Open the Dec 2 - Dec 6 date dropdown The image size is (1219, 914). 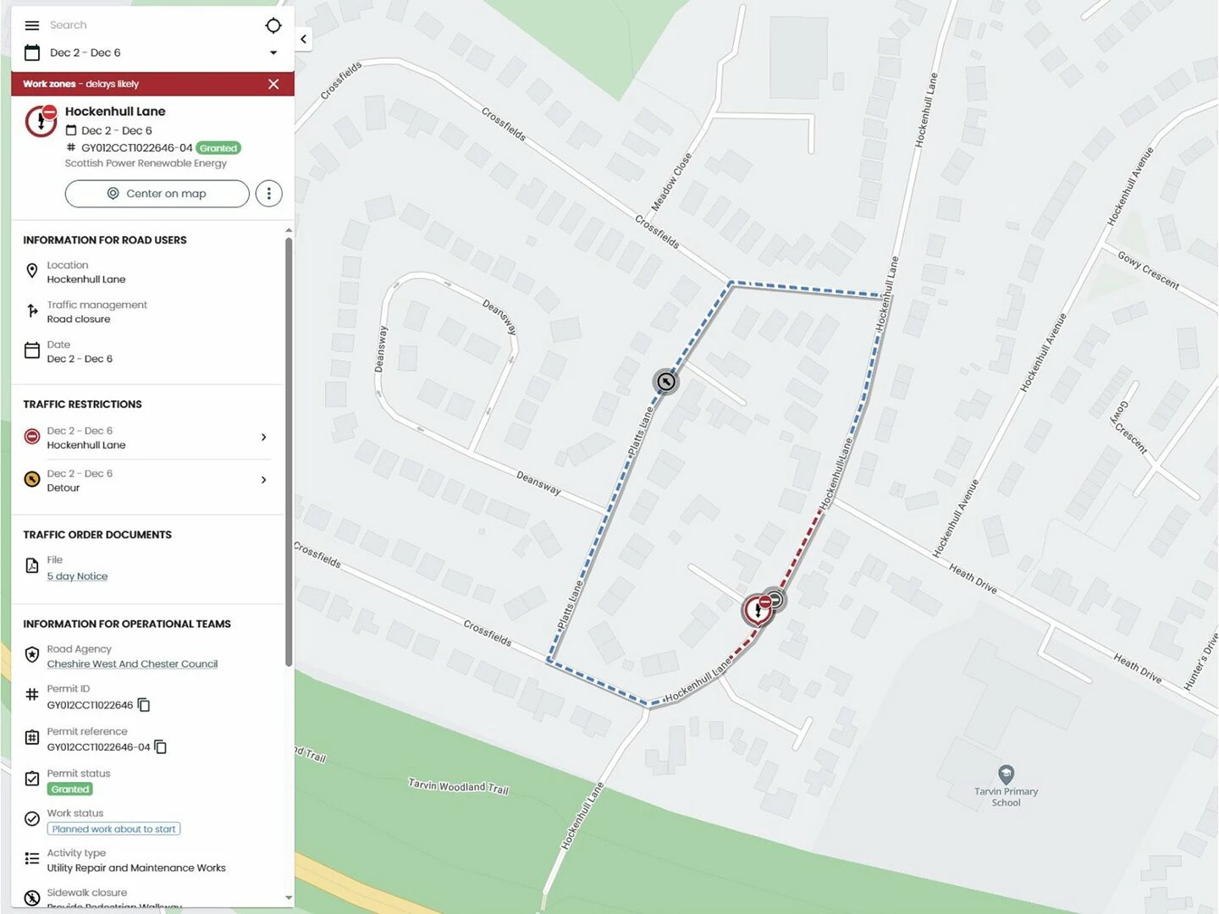pyautogui.click(x=273, y=52)
